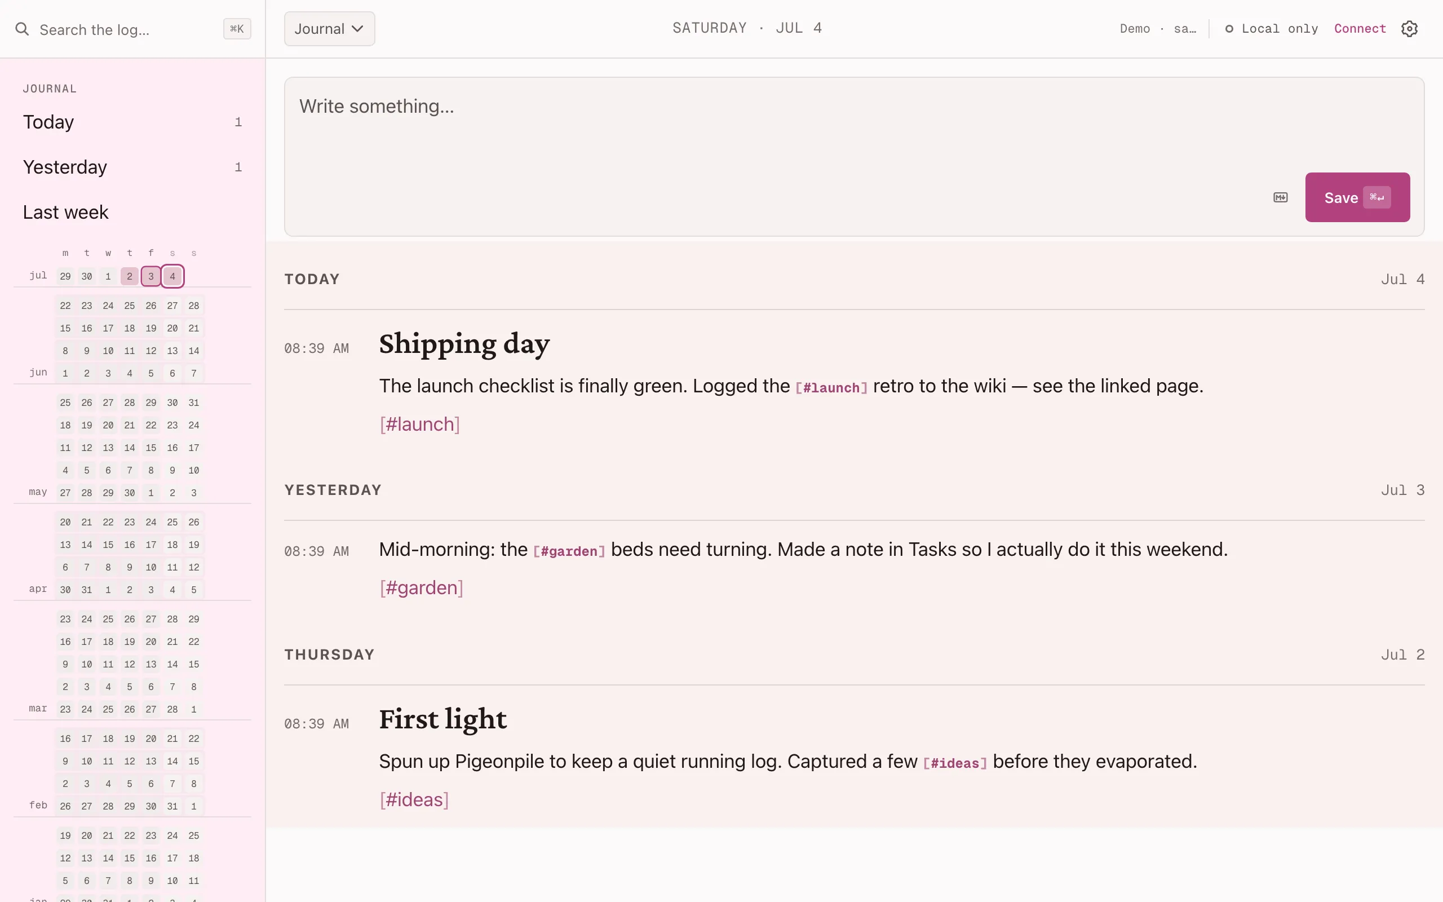Click the Local only status indicator
The width and height of the screenshot is (1443, 902).
pos(1271,29)
